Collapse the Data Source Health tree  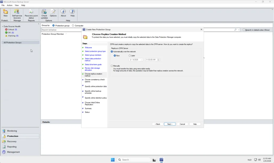point(2,26)
